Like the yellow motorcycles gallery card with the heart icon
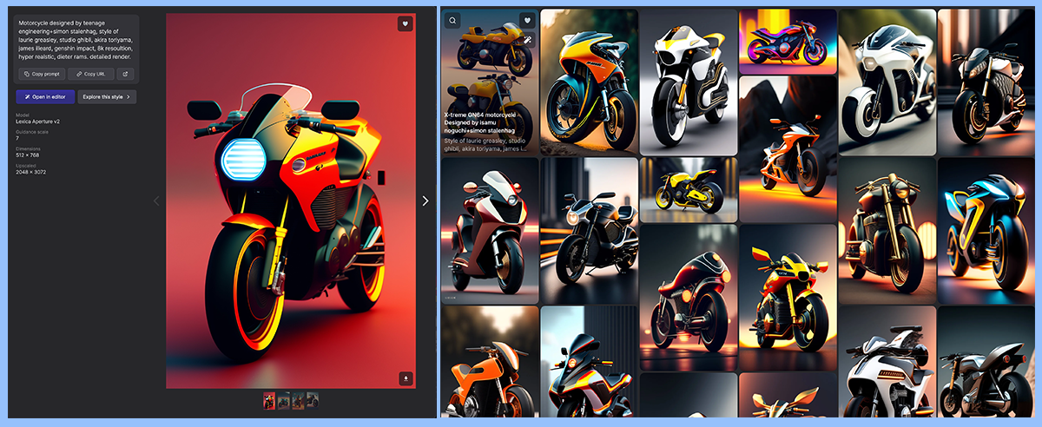Screen dimensions: 1042x427 [527, 20]
